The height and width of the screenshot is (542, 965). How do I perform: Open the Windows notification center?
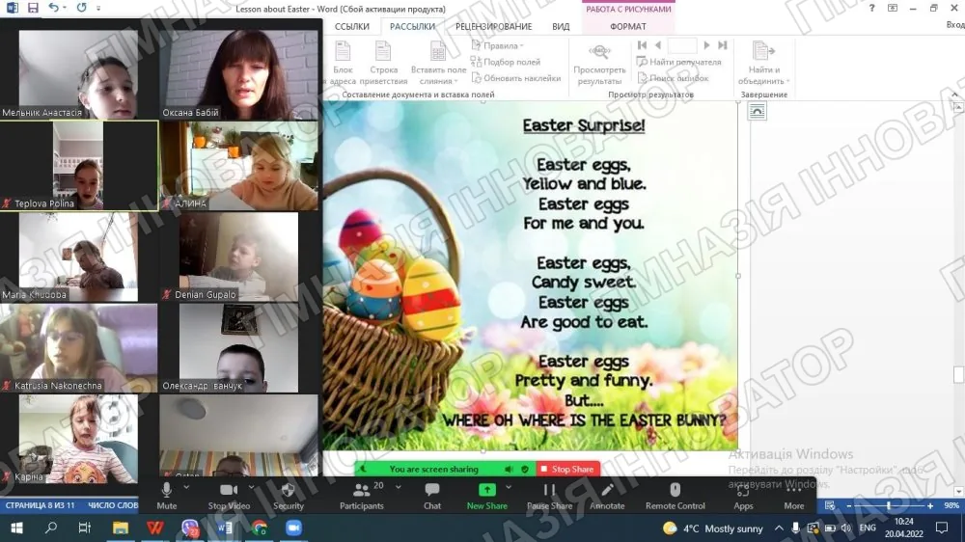[942, 528]
